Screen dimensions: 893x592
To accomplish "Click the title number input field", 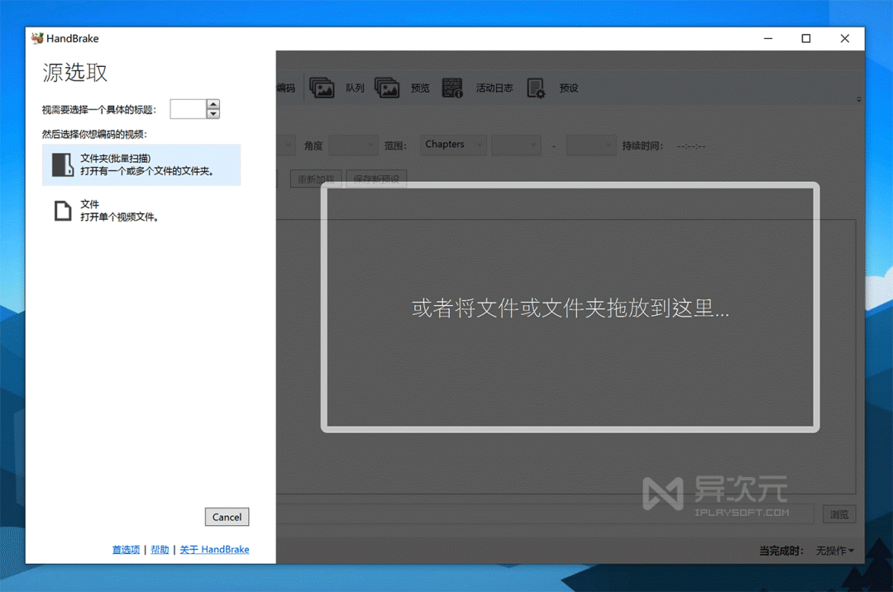I will coord(188,108).
